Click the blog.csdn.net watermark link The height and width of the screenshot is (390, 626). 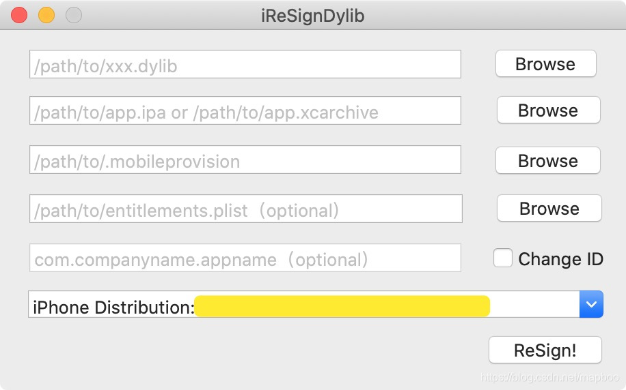[x=549, y=377]
